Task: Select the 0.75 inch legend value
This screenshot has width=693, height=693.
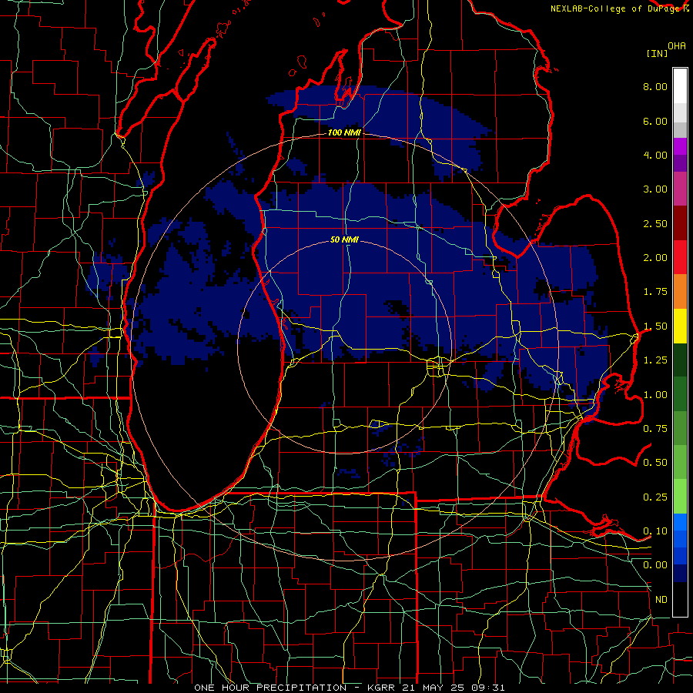Action: tap(655, 429)
